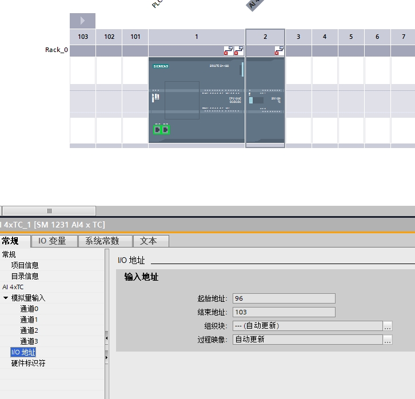This screenshot has width=415, height=399.
Task: Click the error status icon on slot 2
Action: tap(278, 51)
